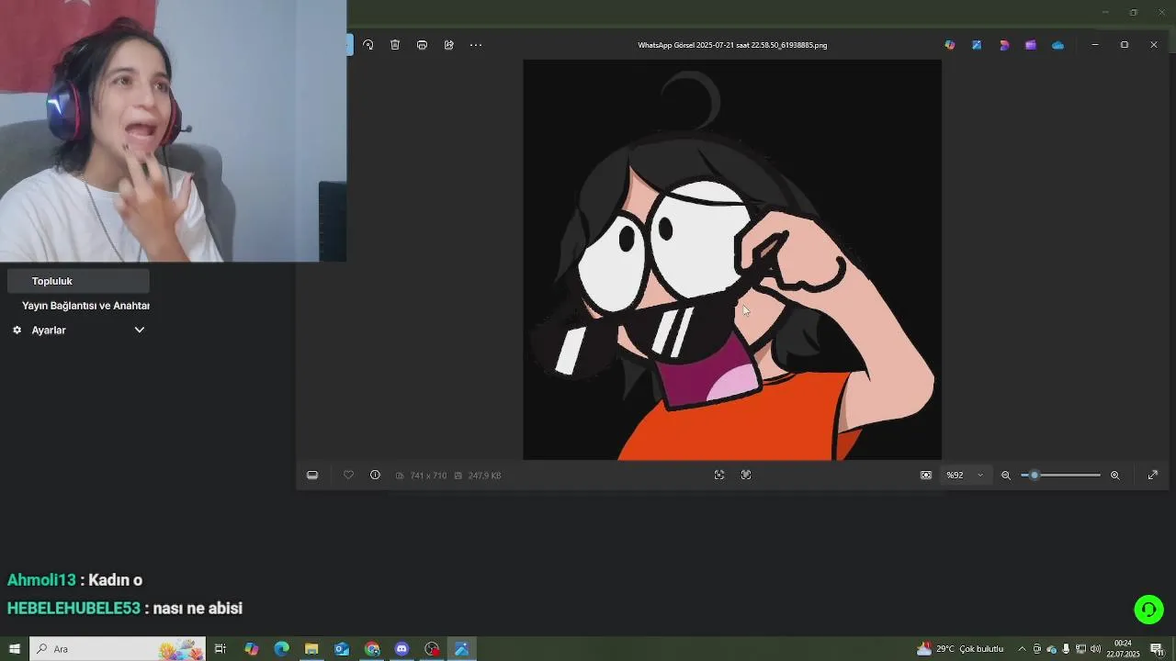Open Task View on the taskbar

pyautogui.click(x=220, y=649)
